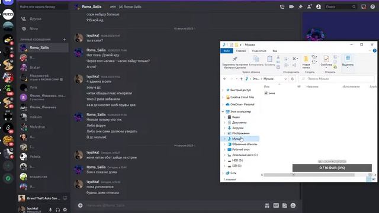Screen dimensions: 379x213
Task: Expand Creative Cloud Files in Explorer tree
Action: [x=223, y=97]
